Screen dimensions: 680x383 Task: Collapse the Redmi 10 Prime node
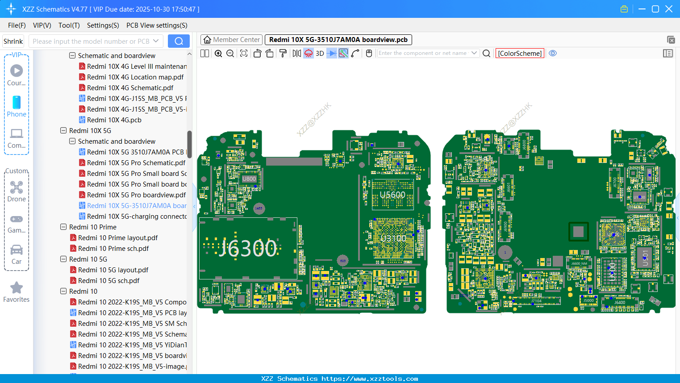point(63,227)
